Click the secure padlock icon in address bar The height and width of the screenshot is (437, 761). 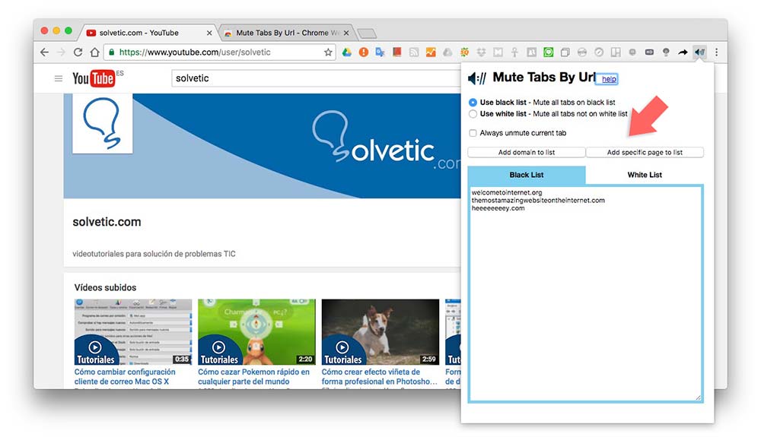[x=112, y=52]
